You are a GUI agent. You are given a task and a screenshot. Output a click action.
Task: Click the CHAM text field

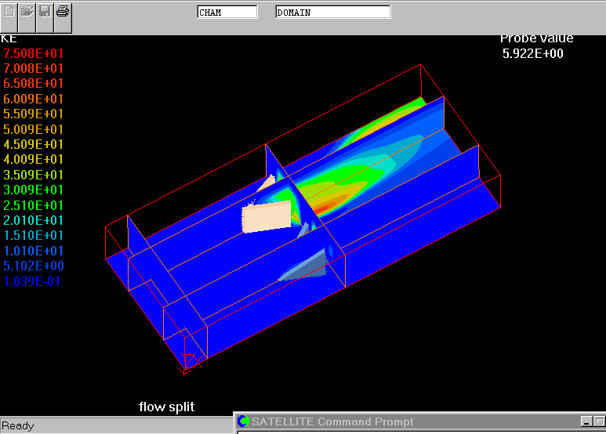(x=227, y=13)
